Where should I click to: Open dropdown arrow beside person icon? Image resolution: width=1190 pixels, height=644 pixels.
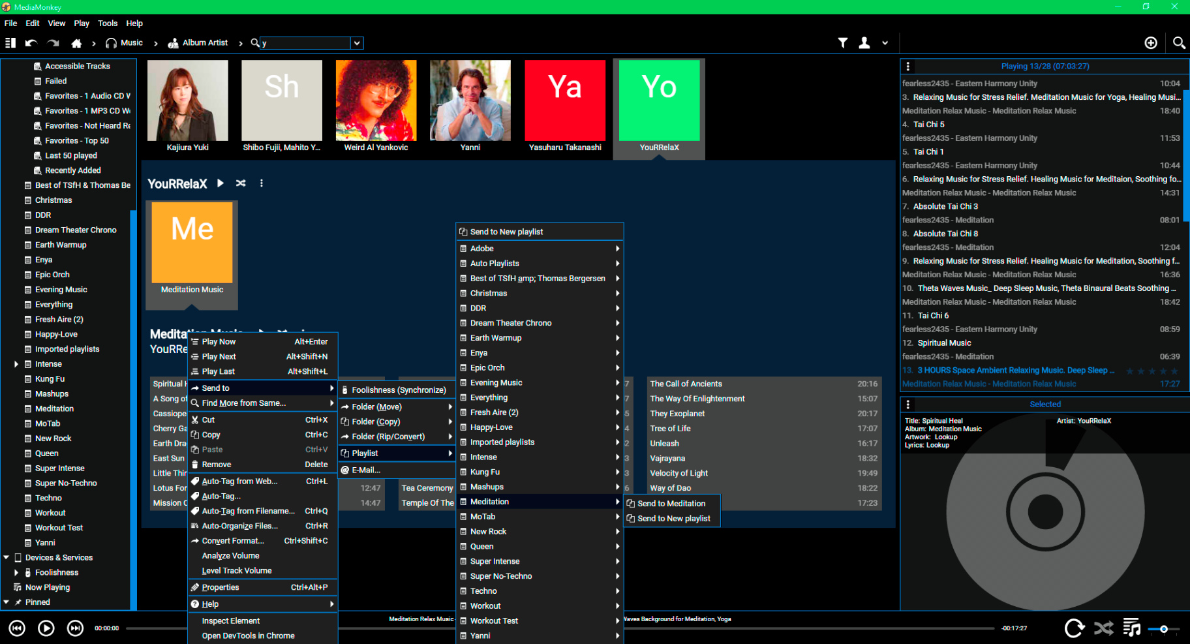tap(885, 43)
